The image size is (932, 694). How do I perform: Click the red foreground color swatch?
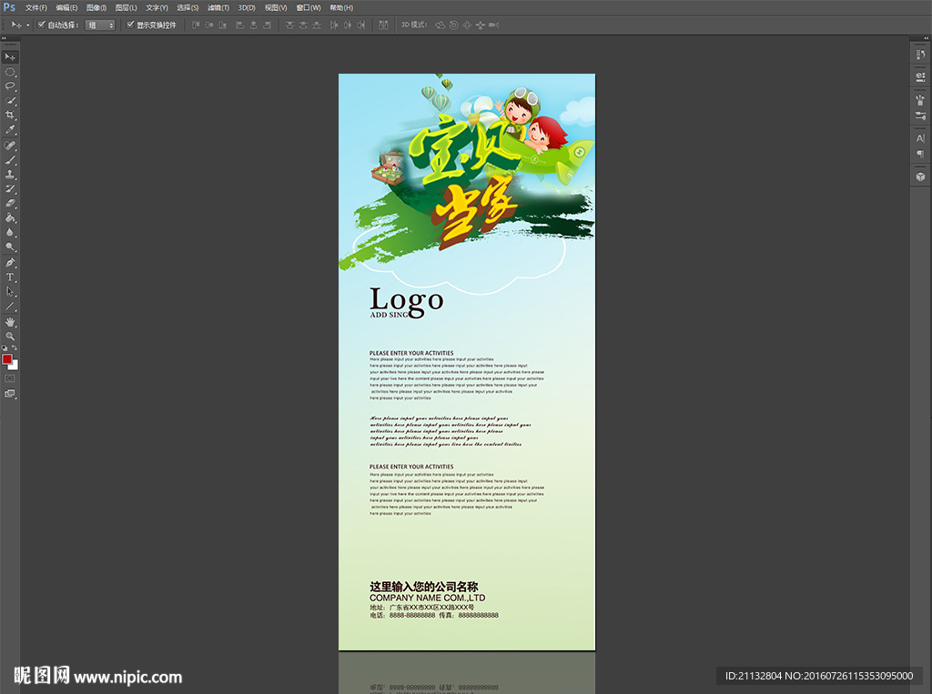tap(7, 359)
